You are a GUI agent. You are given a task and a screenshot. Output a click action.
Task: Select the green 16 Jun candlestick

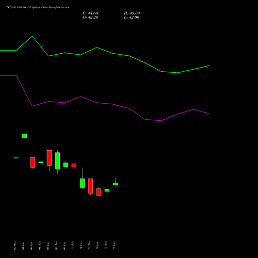point(107,190)
